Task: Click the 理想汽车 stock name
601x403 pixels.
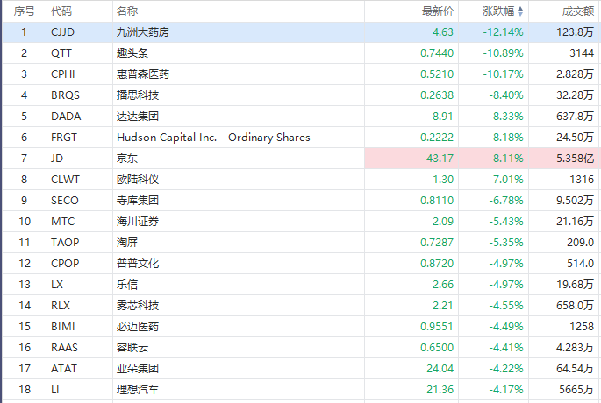Action: coord(138,389)
